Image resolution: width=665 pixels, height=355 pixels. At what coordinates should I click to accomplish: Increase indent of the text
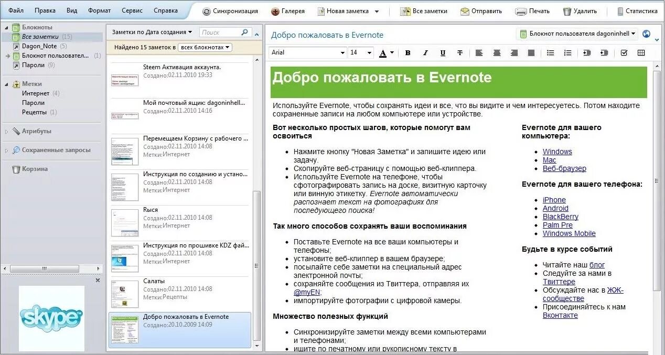click(x=587, y=52)
